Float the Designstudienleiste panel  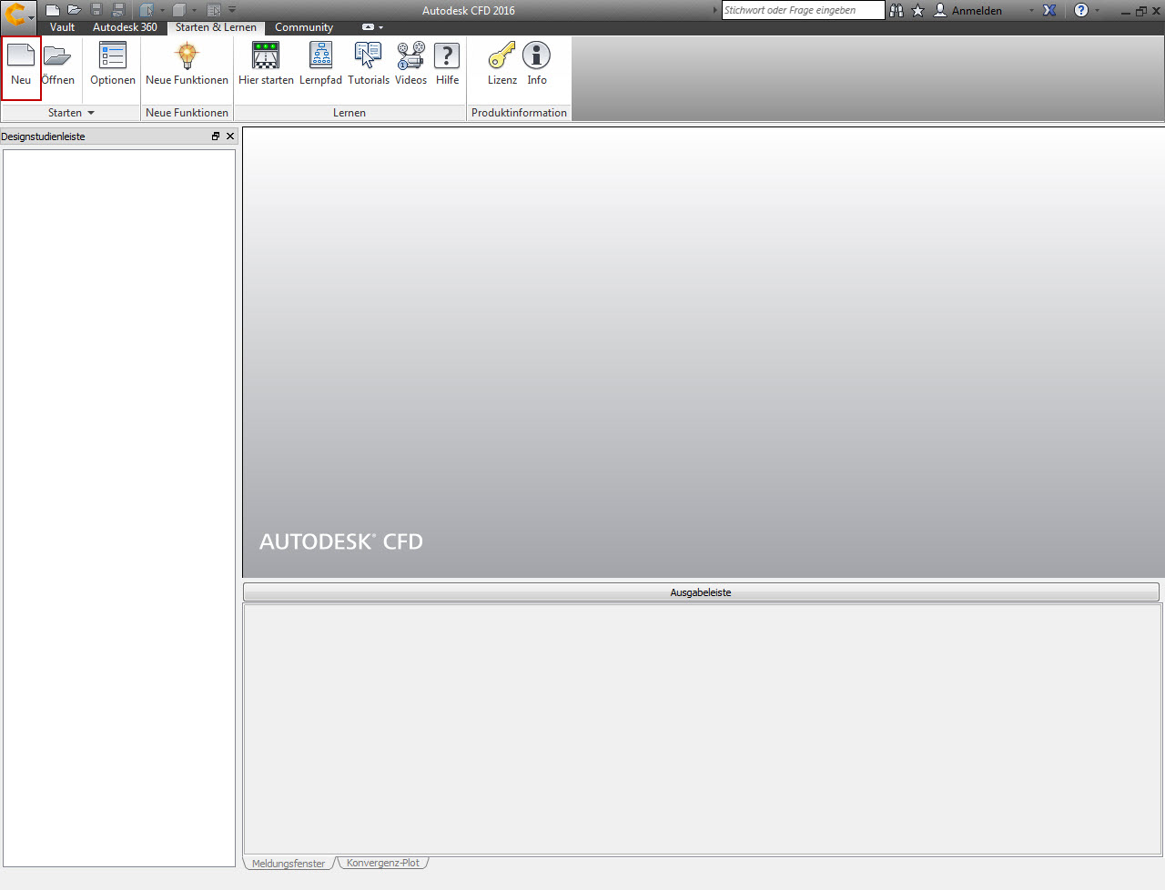(x=216, y=137)
